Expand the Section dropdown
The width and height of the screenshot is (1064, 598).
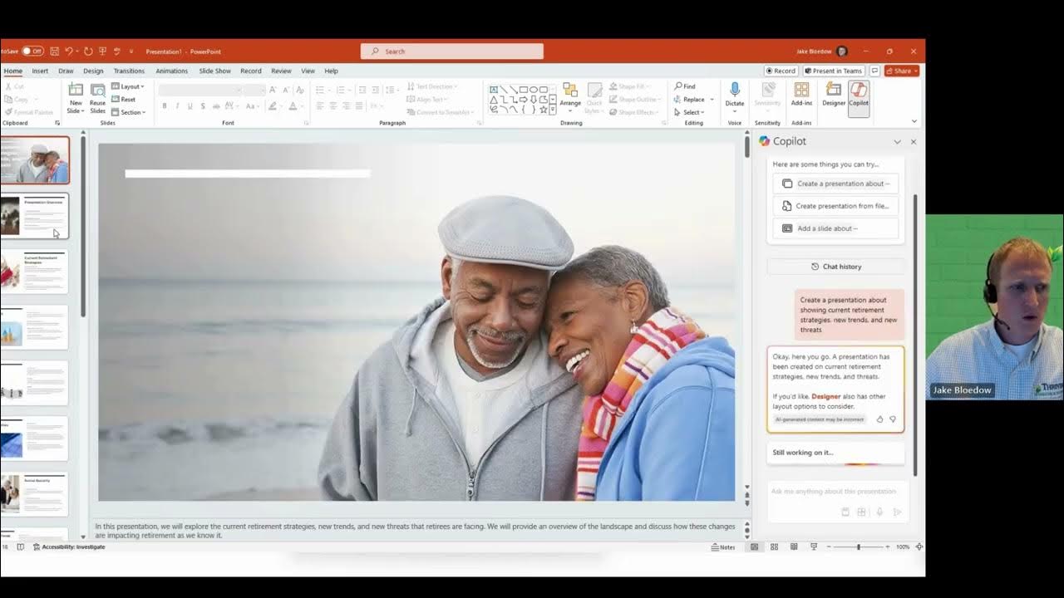(129, 112)
